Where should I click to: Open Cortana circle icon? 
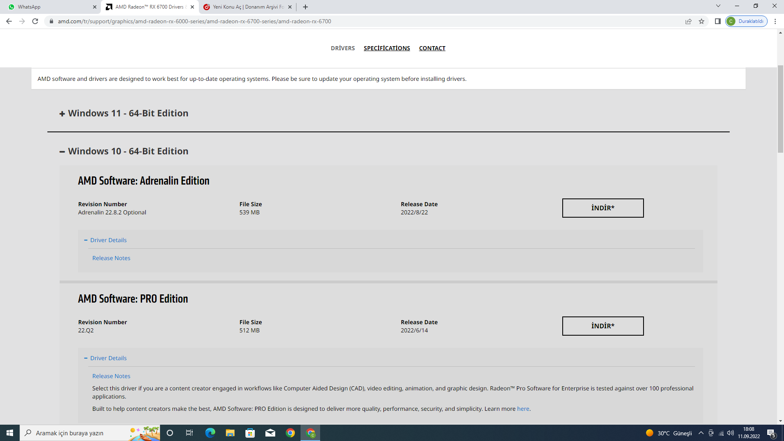(170, 433)
